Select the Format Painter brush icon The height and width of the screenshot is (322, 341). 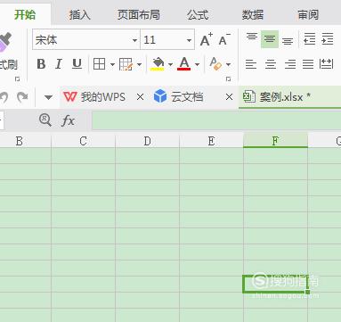coord(6,43)
